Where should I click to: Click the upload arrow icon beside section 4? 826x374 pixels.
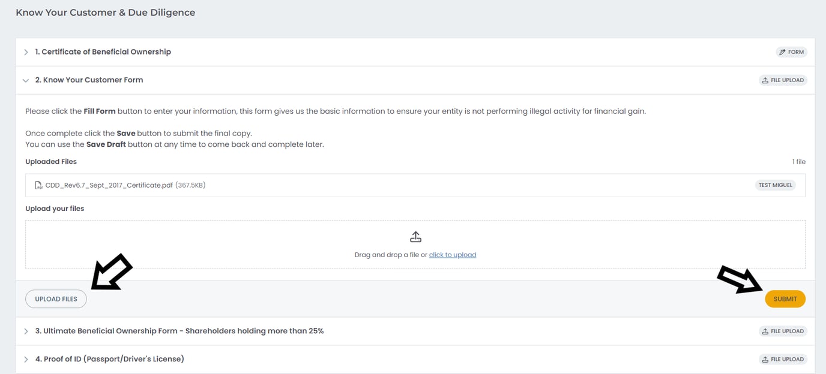(x=765, y=358)
